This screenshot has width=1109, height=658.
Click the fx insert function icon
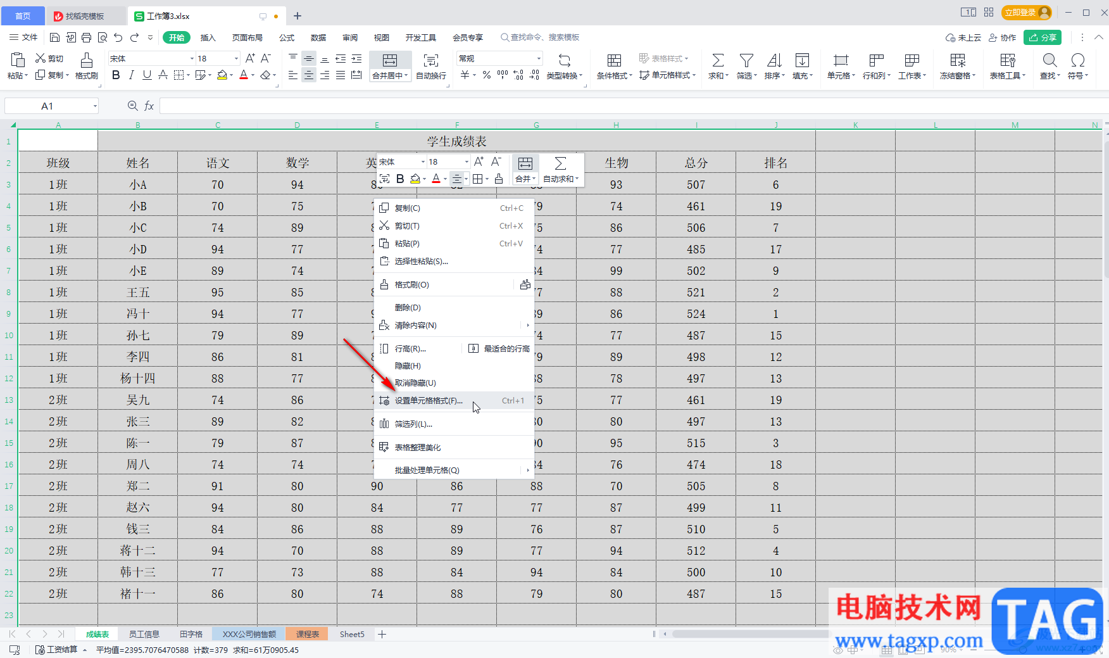(x=149, y=106)
